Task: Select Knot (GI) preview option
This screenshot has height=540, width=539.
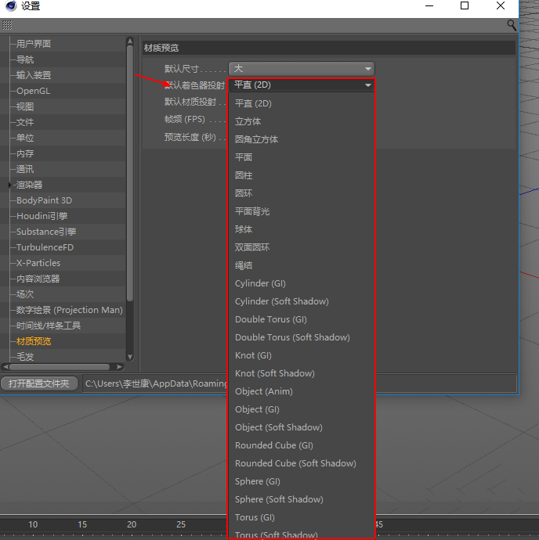Action: pos(253,355)
